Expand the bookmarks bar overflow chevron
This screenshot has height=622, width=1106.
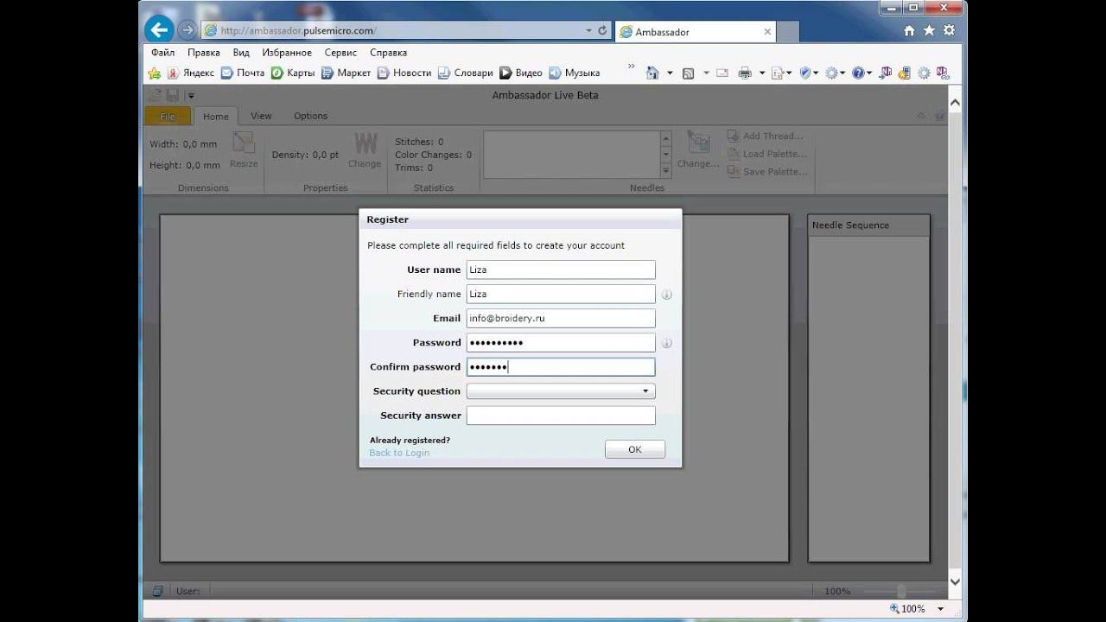pos(631,67)
